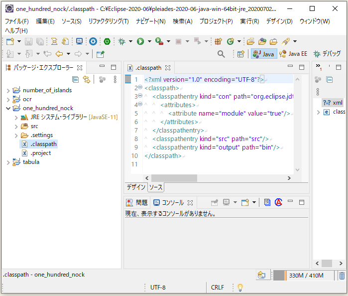Image resolution: width=348 pixels, height=296 pixels.
Task: Expand the tabula project
Action: [x=8, y=162]
